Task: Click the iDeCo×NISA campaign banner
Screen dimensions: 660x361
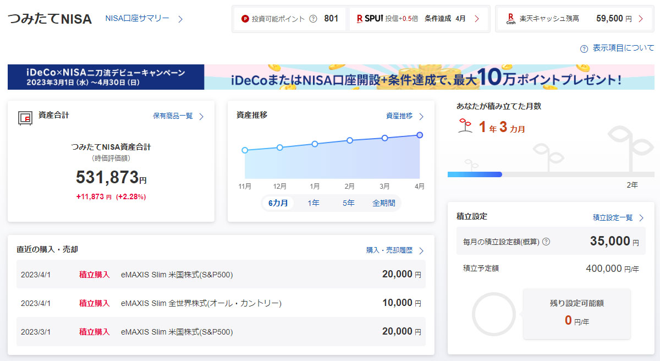Action: pos(331,77)
